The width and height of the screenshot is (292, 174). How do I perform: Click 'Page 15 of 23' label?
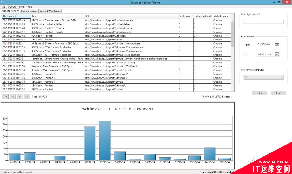pyautogui.click(x=39, y=97)
